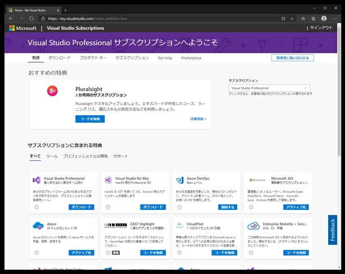Open a new browser tab
Screen dimensions: 345x274
pyautogui.click(x=65, y=10)
